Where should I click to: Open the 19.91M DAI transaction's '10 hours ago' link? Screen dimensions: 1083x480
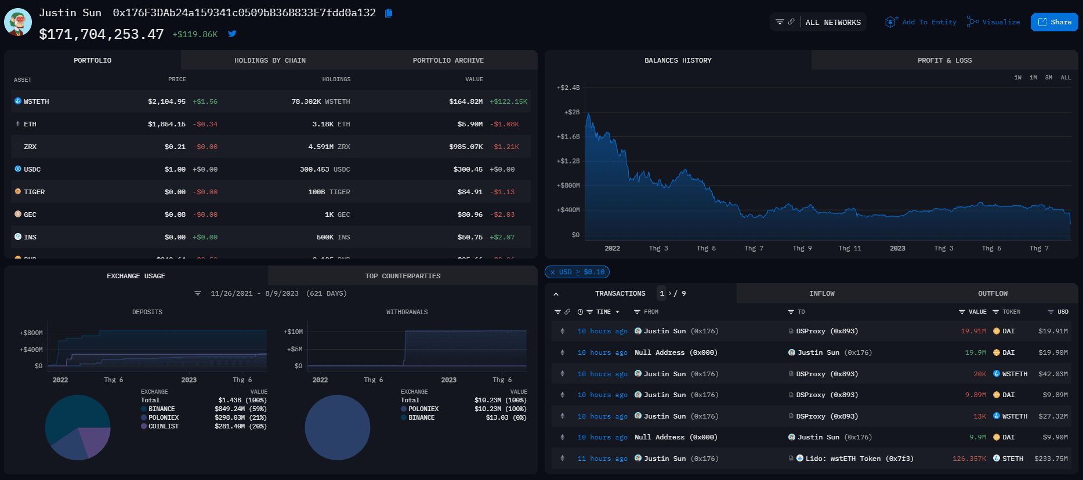coord(602,331)
